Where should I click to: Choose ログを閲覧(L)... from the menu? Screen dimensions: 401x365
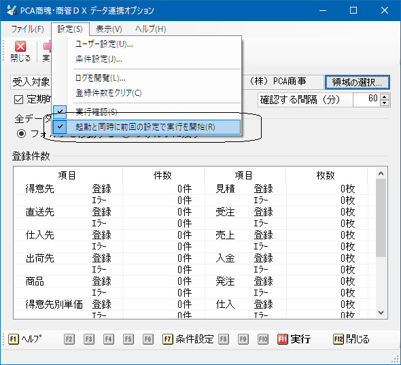pos(146,78)
